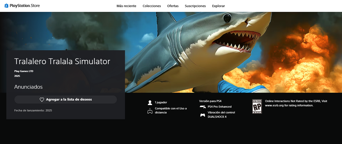The height and width of the screenshot is (144, 342).
Task: Click the Versión para PS4 heading
Action: pos(210,101)
